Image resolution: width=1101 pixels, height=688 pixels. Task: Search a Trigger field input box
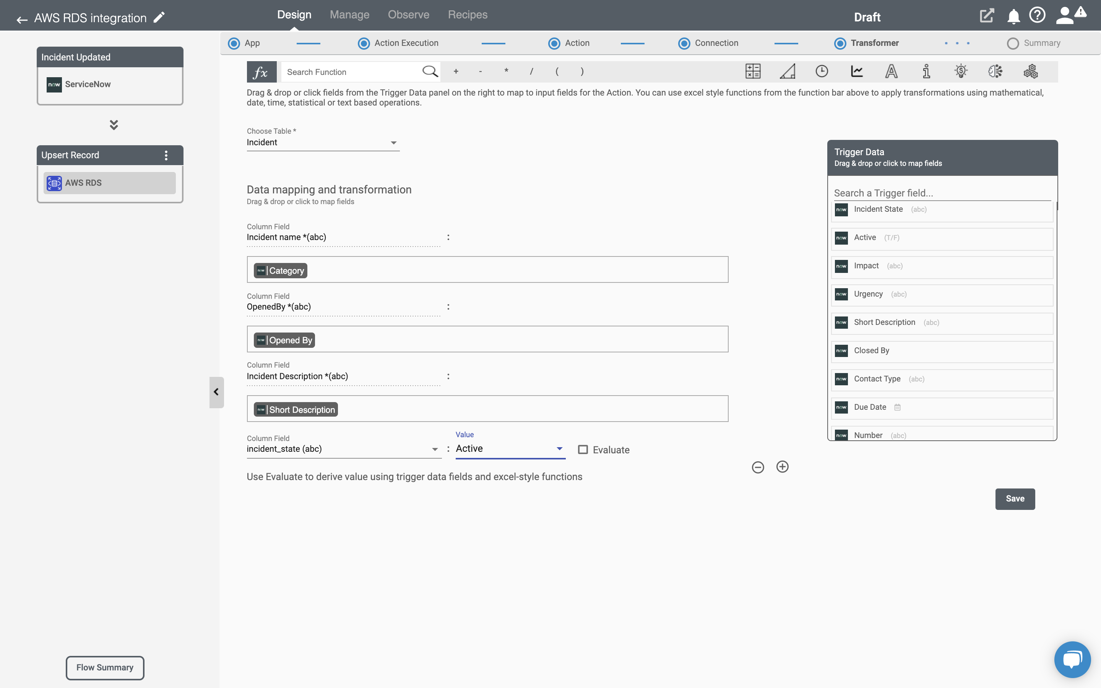942,193
